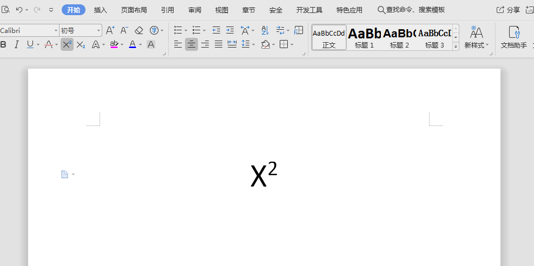Click the sort A-Z icon
The width and height of the screenshot is (534, 266).
point(265,30)
